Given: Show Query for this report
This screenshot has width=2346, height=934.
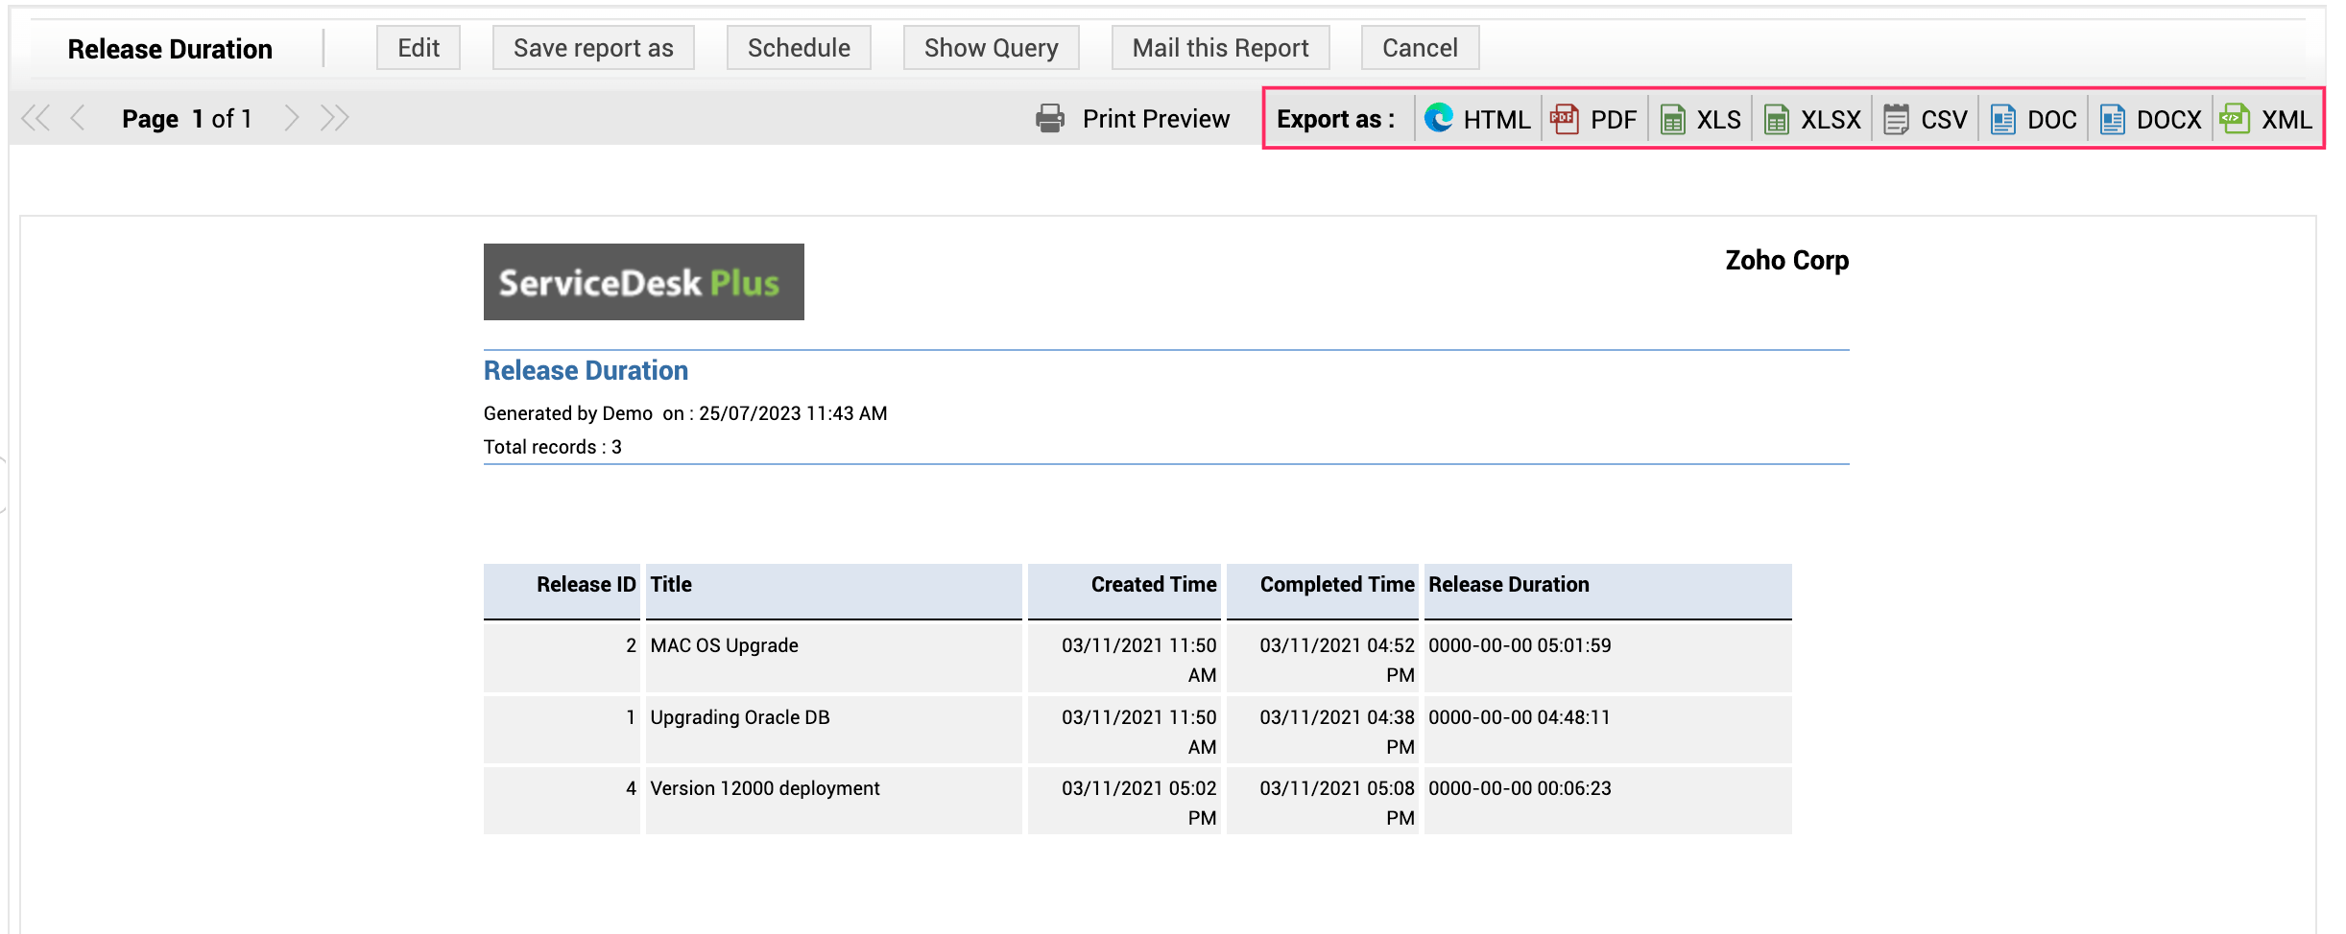Looking at the screenshot, I should (991, 48).
